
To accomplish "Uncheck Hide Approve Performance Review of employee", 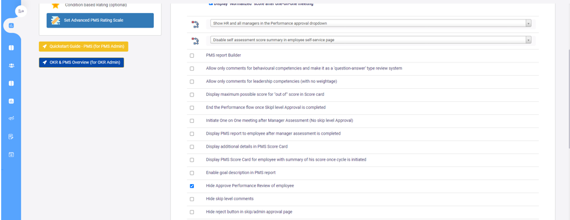I will tap(192, 186).
